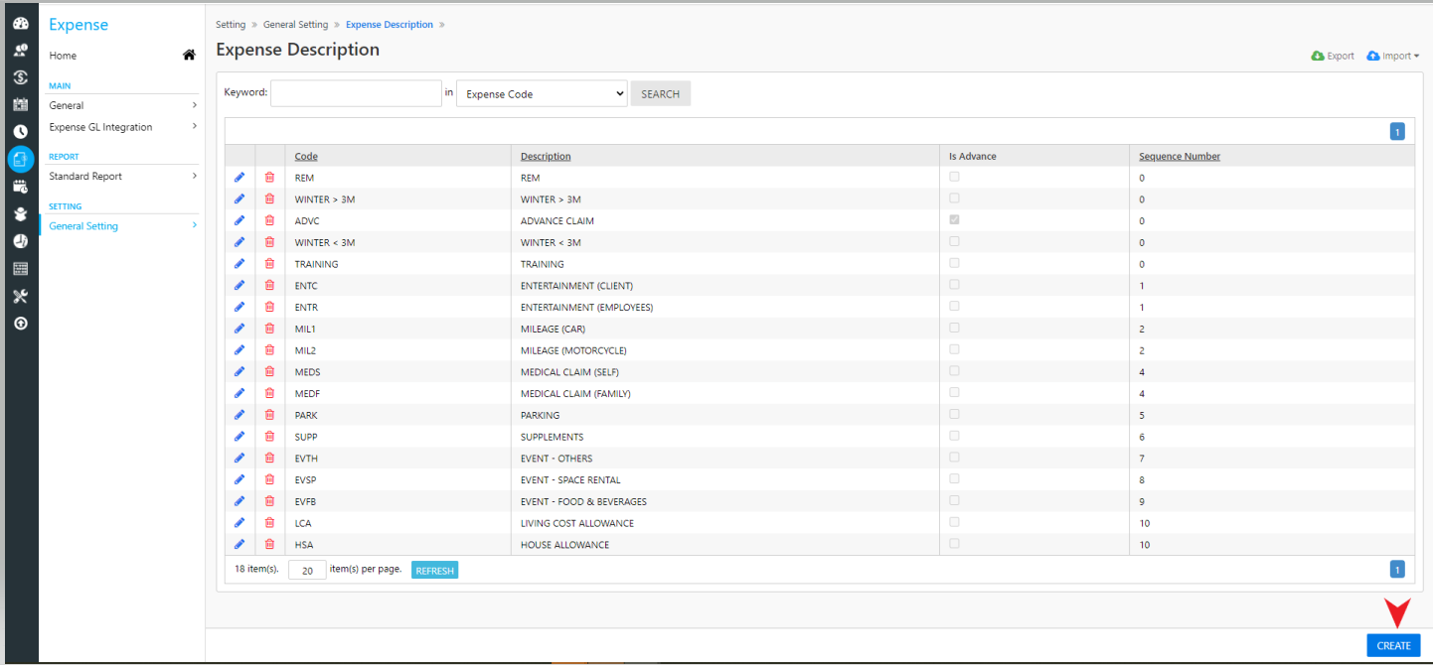Delete the EVFB expense row
Viewport: 1433px width, 665px height.
point(269,501)
